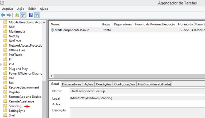
Task: Click the folder icon next to Registry
Action: tap(5, 92)
